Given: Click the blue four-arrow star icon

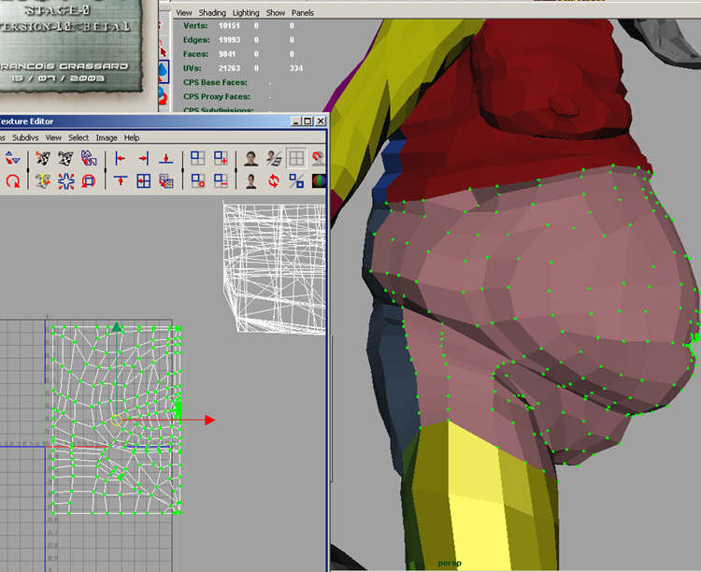Looking at the screenshot, I should [x=65, y=180].
